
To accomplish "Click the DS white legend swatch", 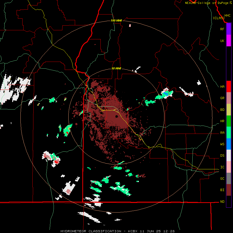I will tap(229, 155).
